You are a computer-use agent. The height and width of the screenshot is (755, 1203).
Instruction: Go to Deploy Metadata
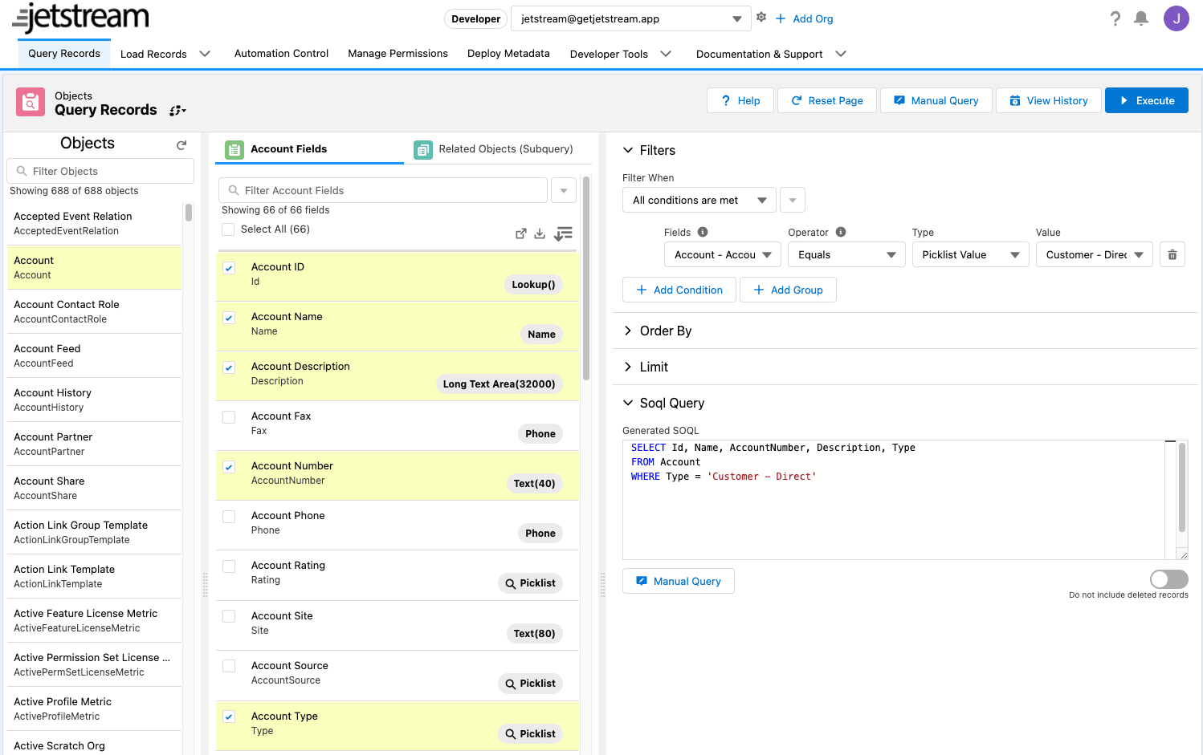tap(508, 54)
